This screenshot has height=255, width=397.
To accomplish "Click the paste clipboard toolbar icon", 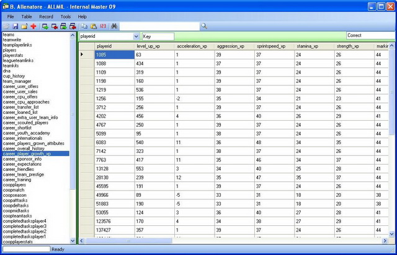I will (94, 26).
